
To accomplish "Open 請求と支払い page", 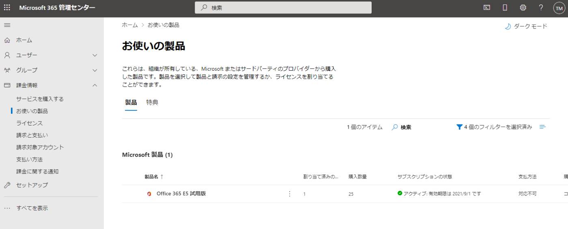I will pyautogui.click(x=32, y=135).
